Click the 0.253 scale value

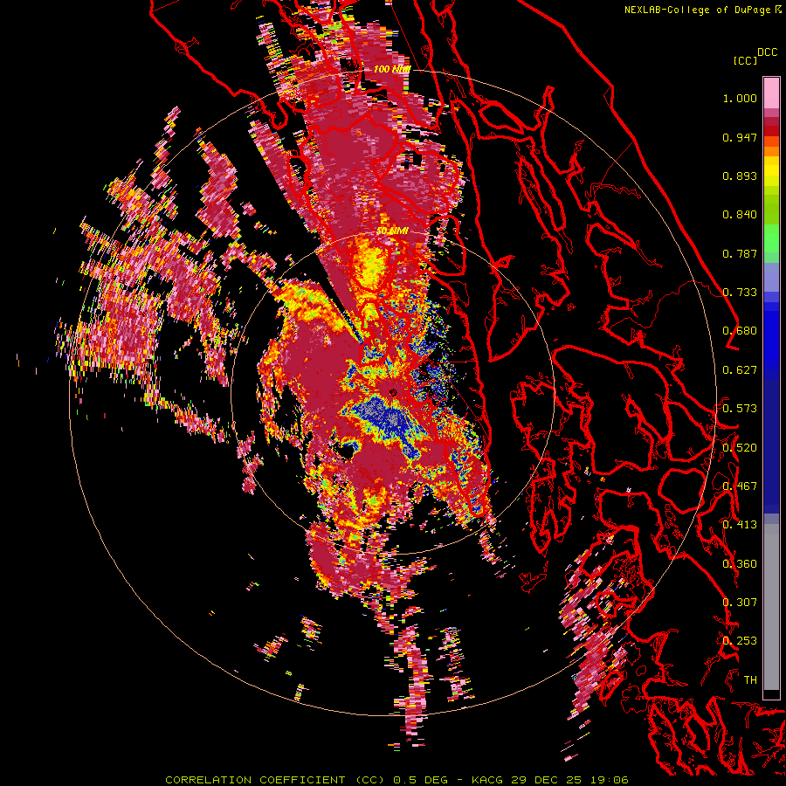(x=740, y=641)
